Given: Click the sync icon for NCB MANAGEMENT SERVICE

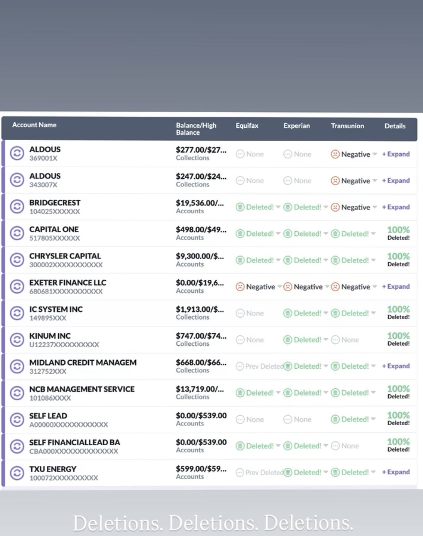Looking at the screenshot, I should point(17,393).
